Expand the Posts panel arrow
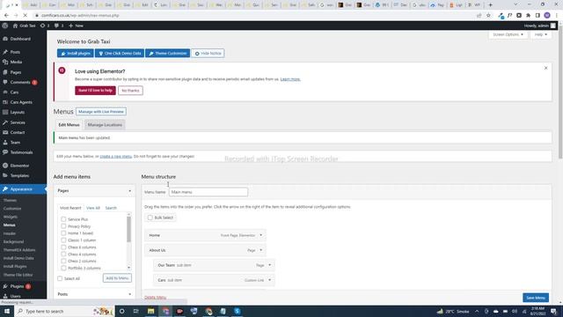563x317 pixels. tap(130, 294)
